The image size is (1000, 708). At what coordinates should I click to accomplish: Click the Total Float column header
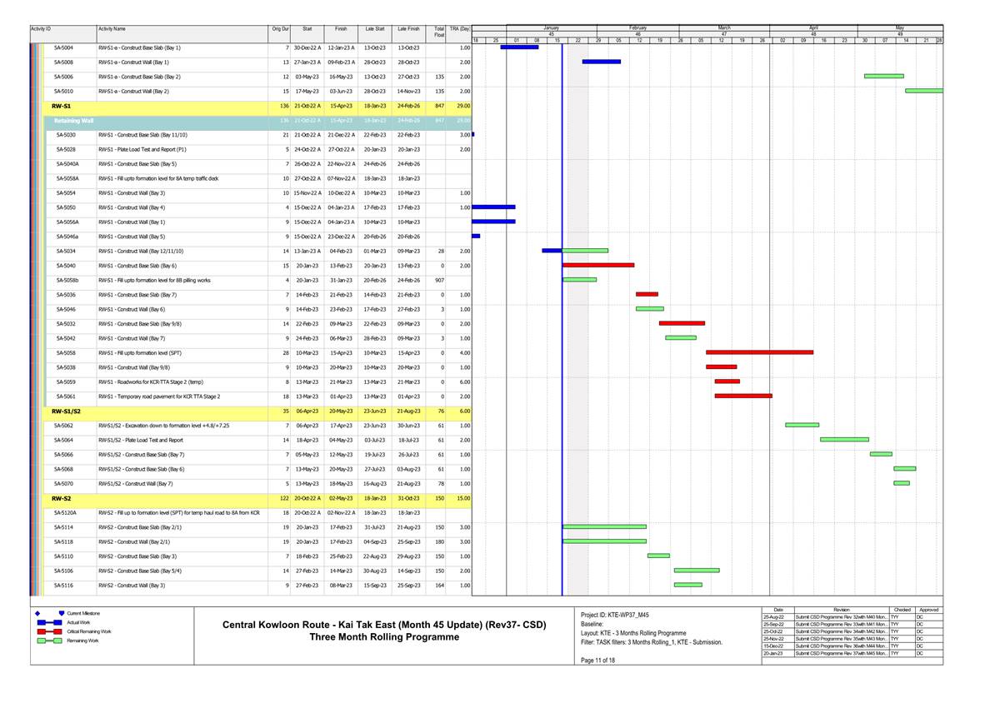(438, 32)
